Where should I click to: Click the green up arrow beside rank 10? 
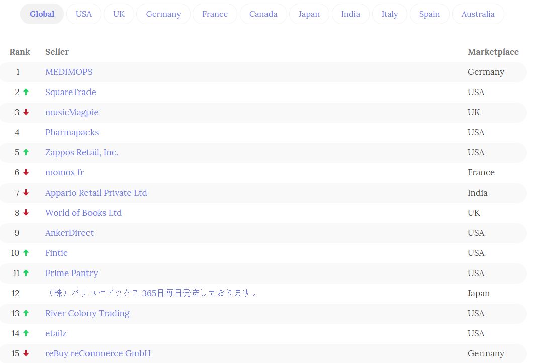point(26,253)
